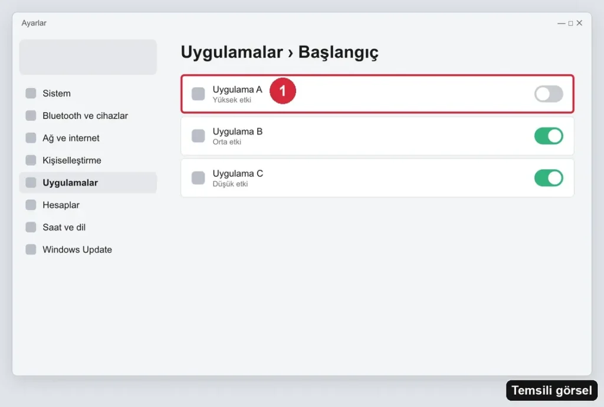Select the Uygulamalar sidebar item
This screenshot has width=604, height=407.
pyautogui.click(x=88, y=182)
